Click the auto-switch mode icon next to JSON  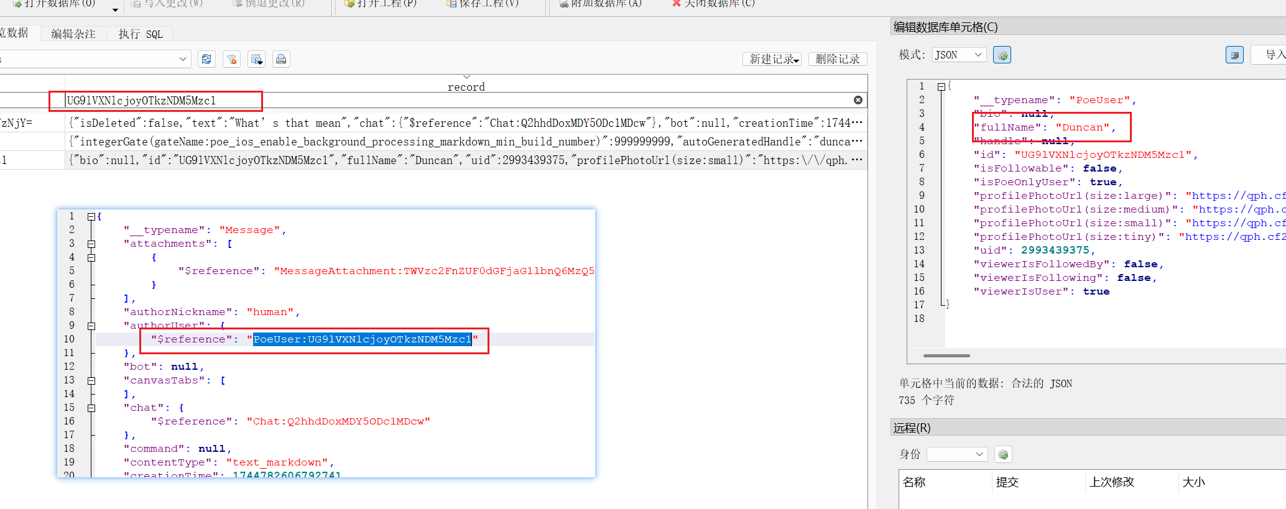[1002, 55]
